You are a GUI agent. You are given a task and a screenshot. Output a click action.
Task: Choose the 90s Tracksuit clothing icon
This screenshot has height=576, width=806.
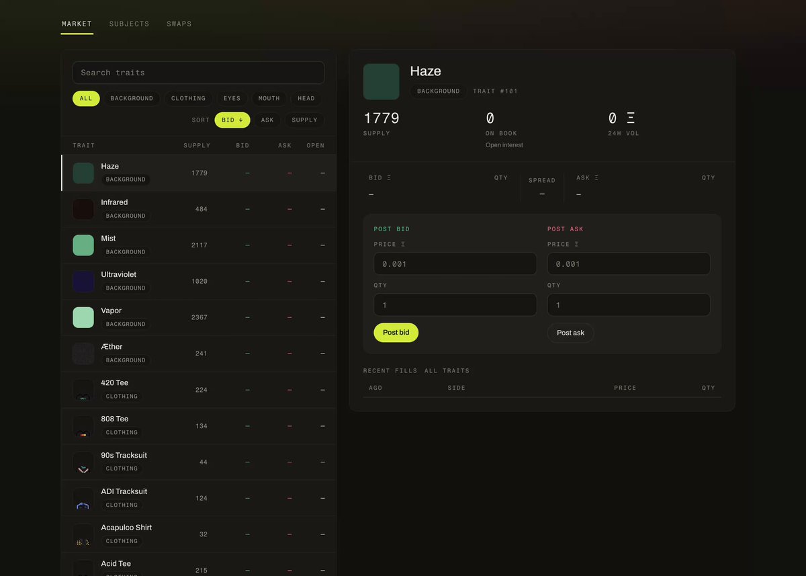(83, 462)
